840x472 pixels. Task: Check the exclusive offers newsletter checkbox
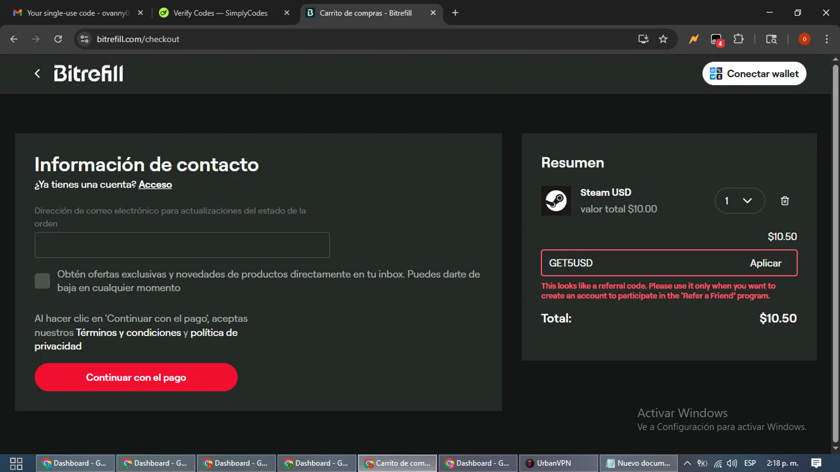click(x=42, y=281)
